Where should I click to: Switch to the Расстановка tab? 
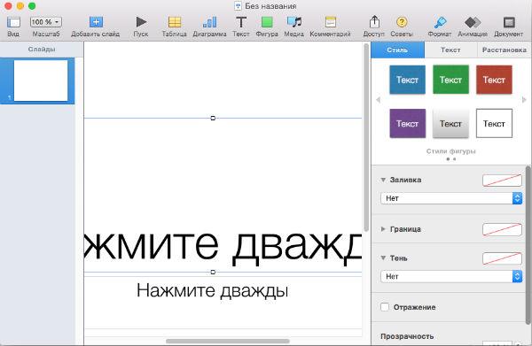tap(505, 50)
